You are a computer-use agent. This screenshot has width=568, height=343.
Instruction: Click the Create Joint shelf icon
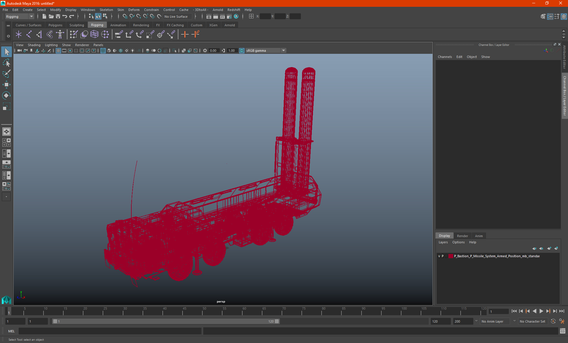point(29,35)
